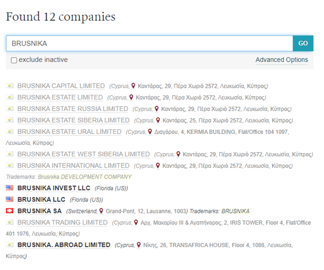
Task: Open BRUSNIKA ESTATE LIMITED link
Action: pyautogui.click(x=60, y=98)
